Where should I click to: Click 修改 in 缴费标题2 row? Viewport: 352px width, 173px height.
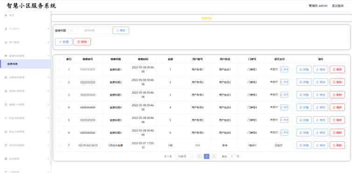click(321, 82)
